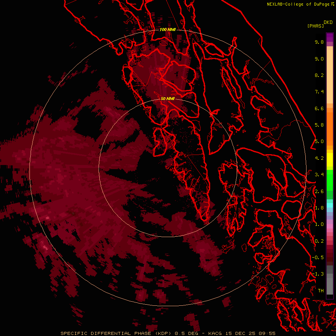Click the 6.6 value on the color scale
The image size is (336, 336).
tap(319, 108)
